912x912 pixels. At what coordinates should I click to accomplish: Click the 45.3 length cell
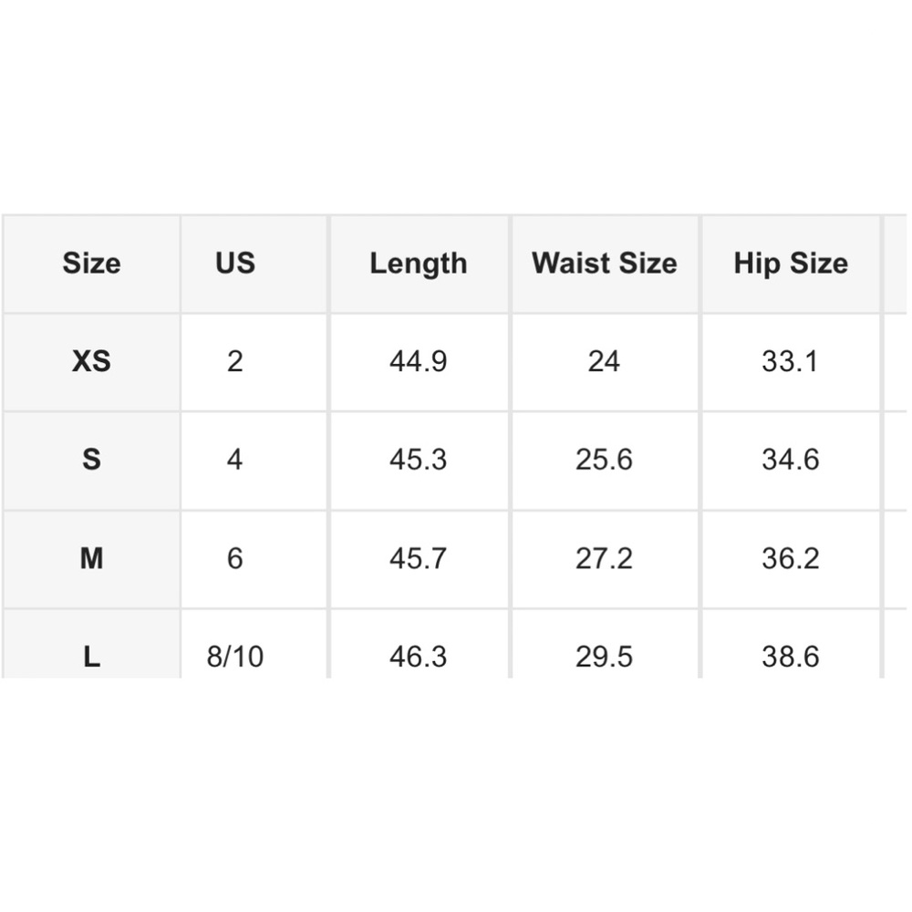pyautogui.click(x=419, y=460)
